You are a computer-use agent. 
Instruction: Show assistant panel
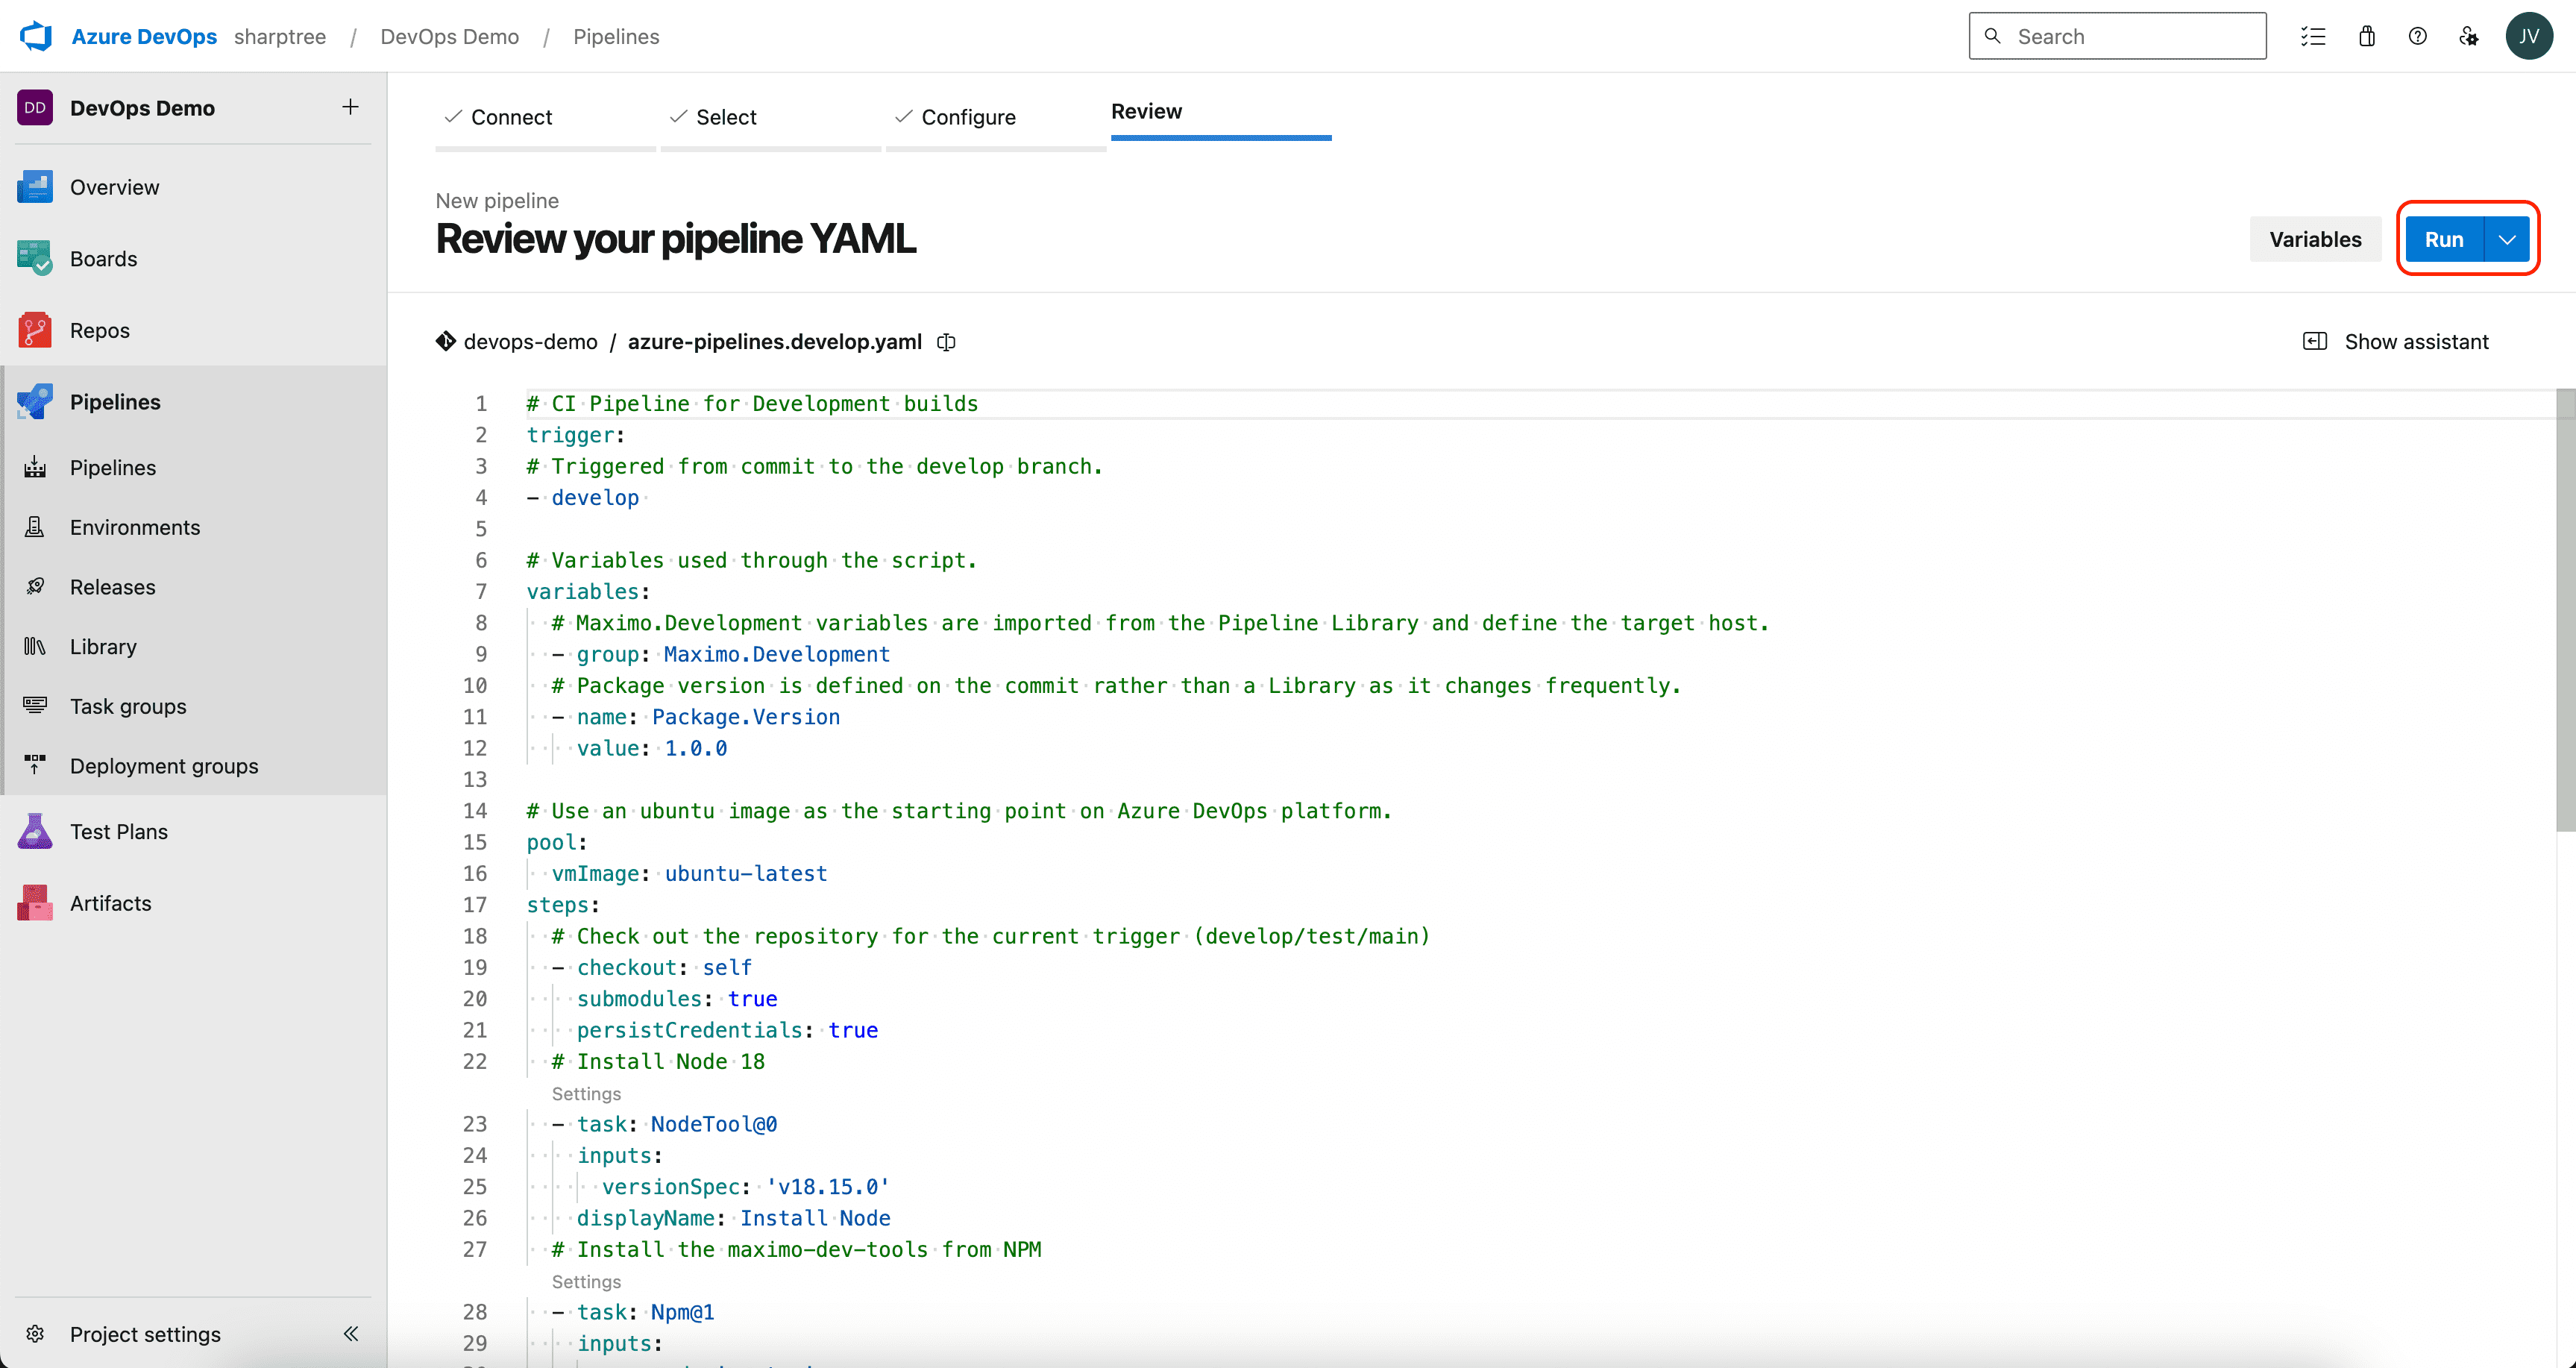pos(2396,342)
